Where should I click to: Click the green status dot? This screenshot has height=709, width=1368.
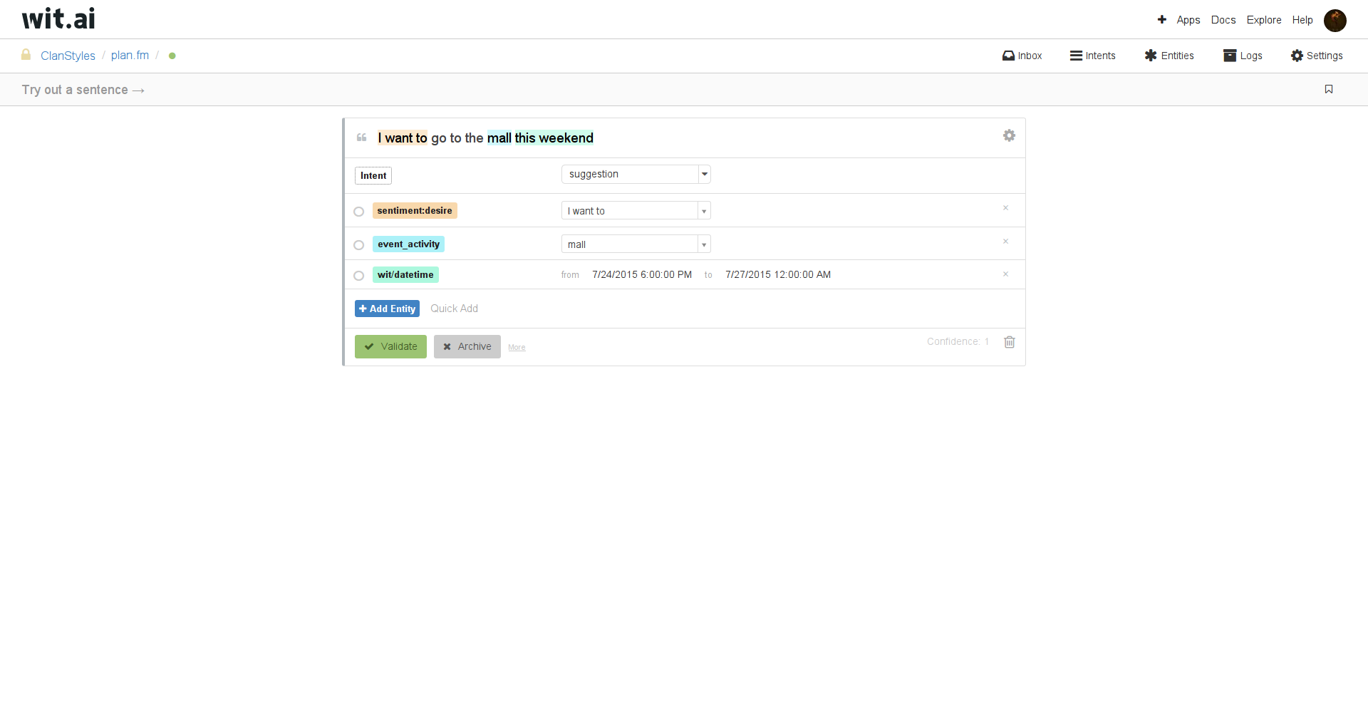point(172,56)
